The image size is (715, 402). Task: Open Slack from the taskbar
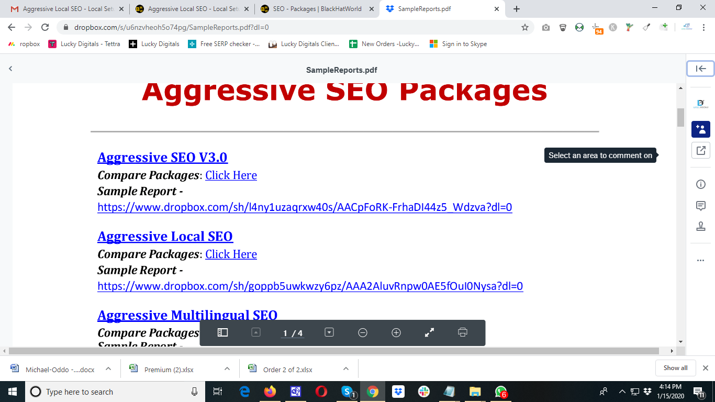[x=423, y=392]
